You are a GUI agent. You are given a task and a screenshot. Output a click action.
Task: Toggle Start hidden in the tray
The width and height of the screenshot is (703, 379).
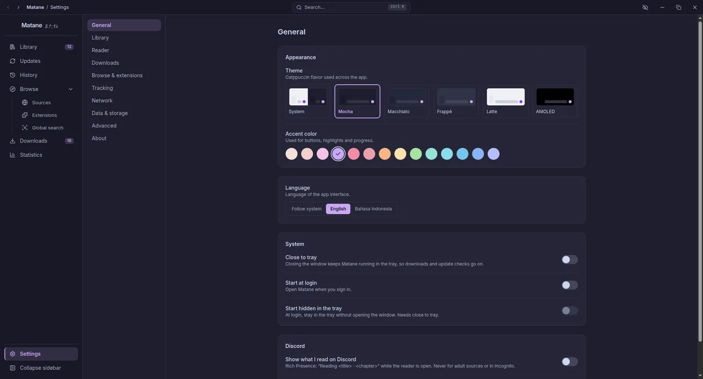coord(570,310)
